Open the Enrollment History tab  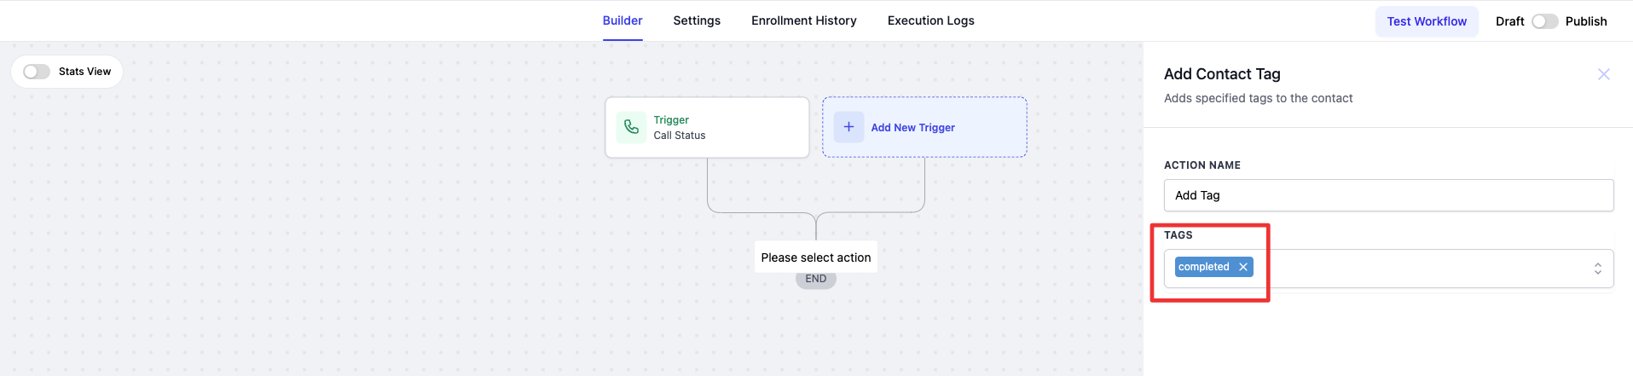pyautogui.click(x=803, y=20)
